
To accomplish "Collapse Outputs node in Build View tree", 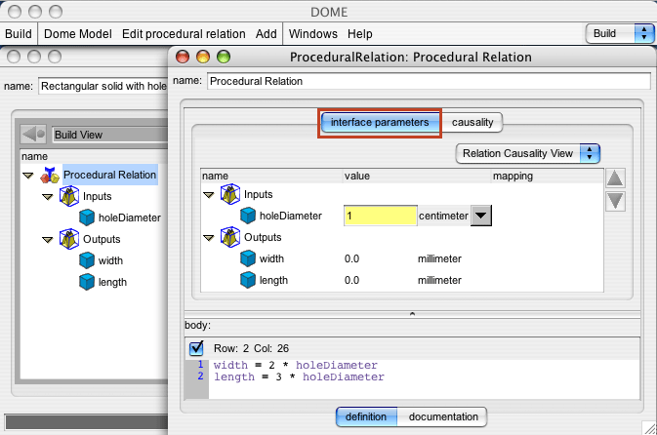I will (48, 240).
